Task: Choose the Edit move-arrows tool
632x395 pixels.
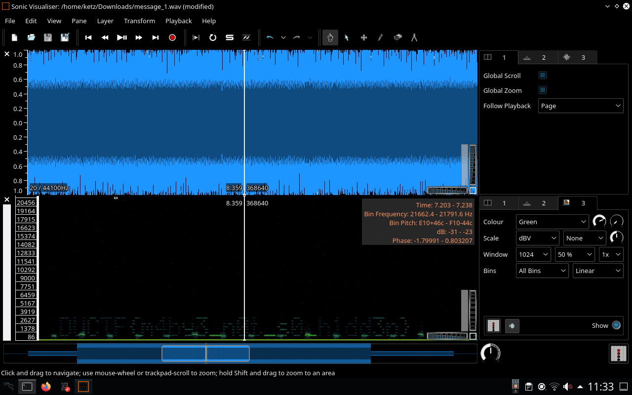Action: 364,38
